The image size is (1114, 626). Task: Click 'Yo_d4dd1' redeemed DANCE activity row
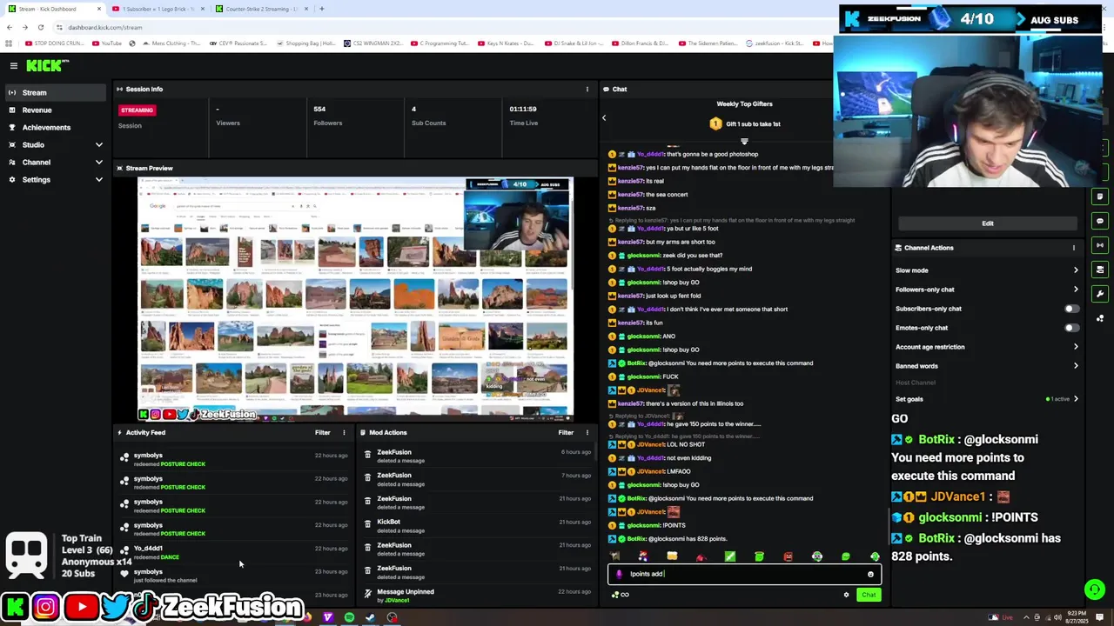[x=233, y=552]
